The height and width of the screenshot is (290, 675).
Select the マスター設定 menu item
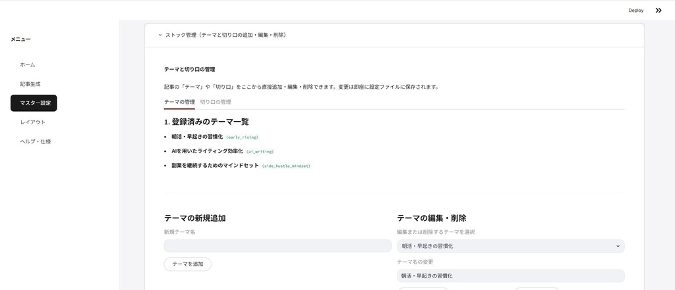[x=34, y=103]
